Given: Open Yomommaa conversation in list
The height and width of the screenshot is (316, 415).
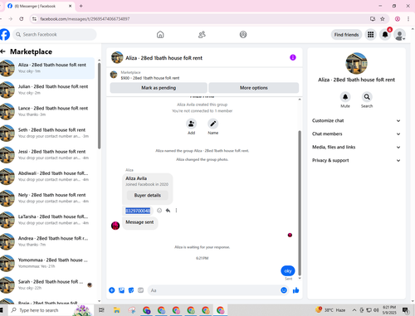Looking at the screenshot, I should (x=47, y=263).
